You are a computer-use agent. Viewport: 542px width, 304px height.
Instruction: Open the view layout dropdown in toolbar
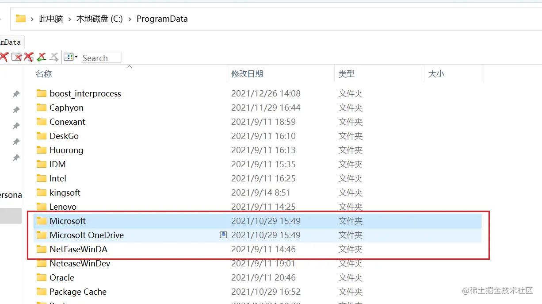tap(71, 57)
